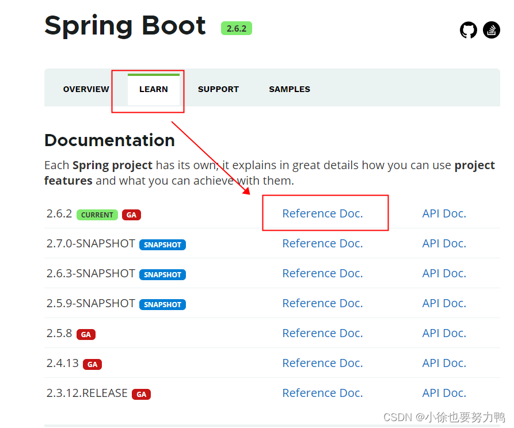Open API Doc. for 2.5.9-SNAPSHOT
This screenshot has width=514, height=428.
[444, 303]
